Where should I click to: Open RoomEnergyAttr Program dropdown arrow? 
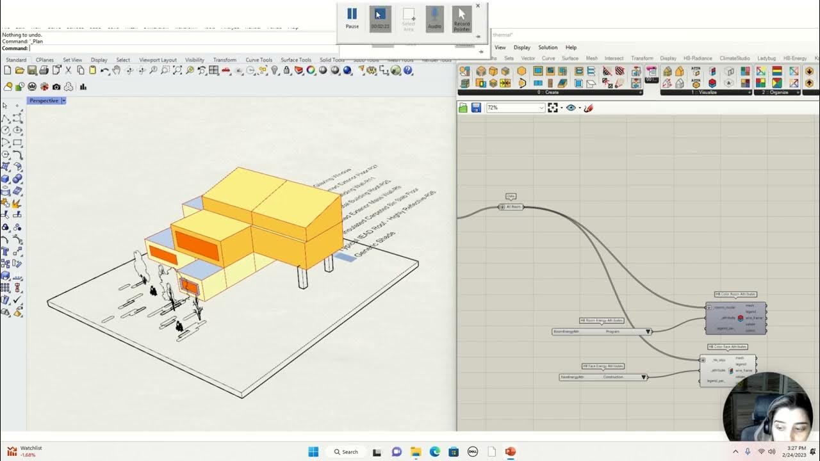click(x=648, y=332)
